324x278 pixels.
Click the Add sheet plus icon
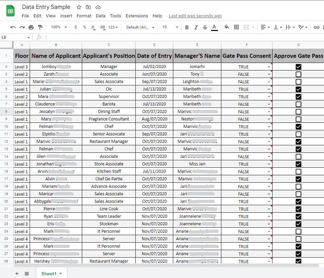[17, 274]
